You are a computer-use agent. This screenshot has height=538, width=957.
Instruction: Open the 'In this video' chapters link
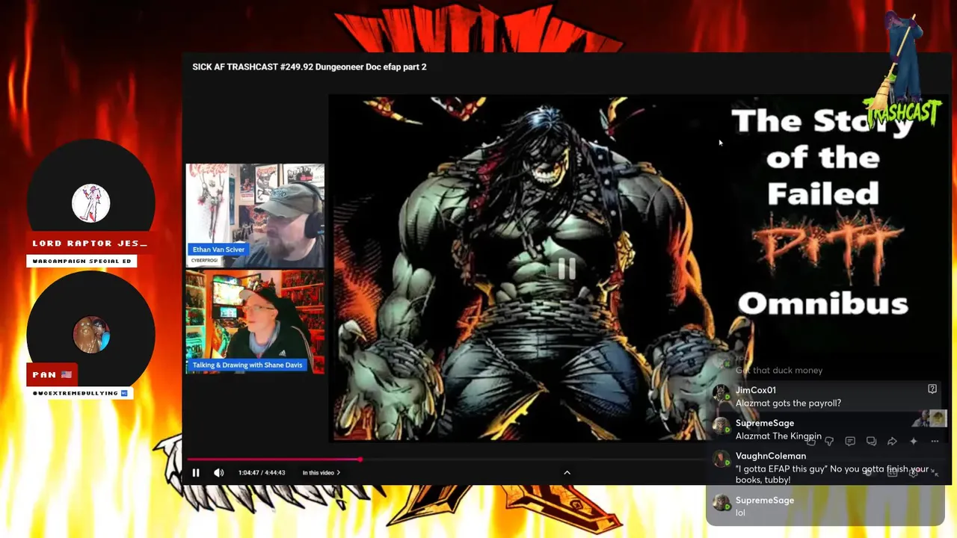[321, 472]
